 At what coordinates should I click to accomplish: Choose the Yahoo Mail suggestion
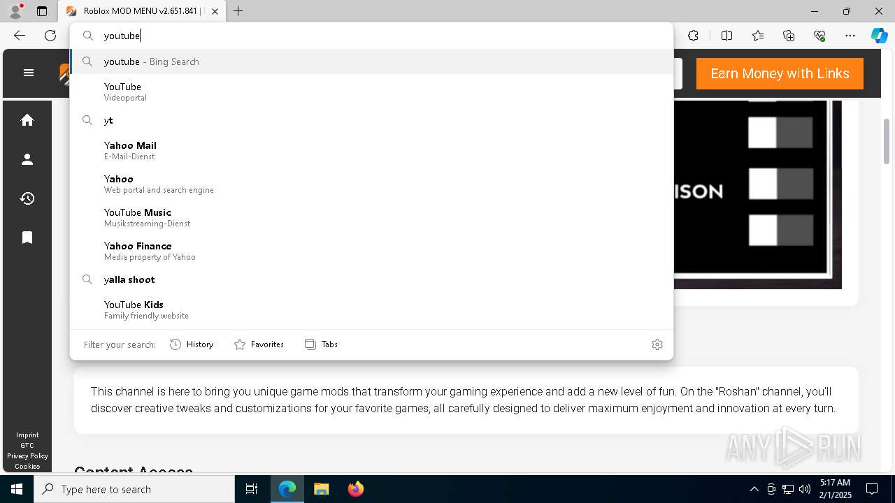pos(371,150)
